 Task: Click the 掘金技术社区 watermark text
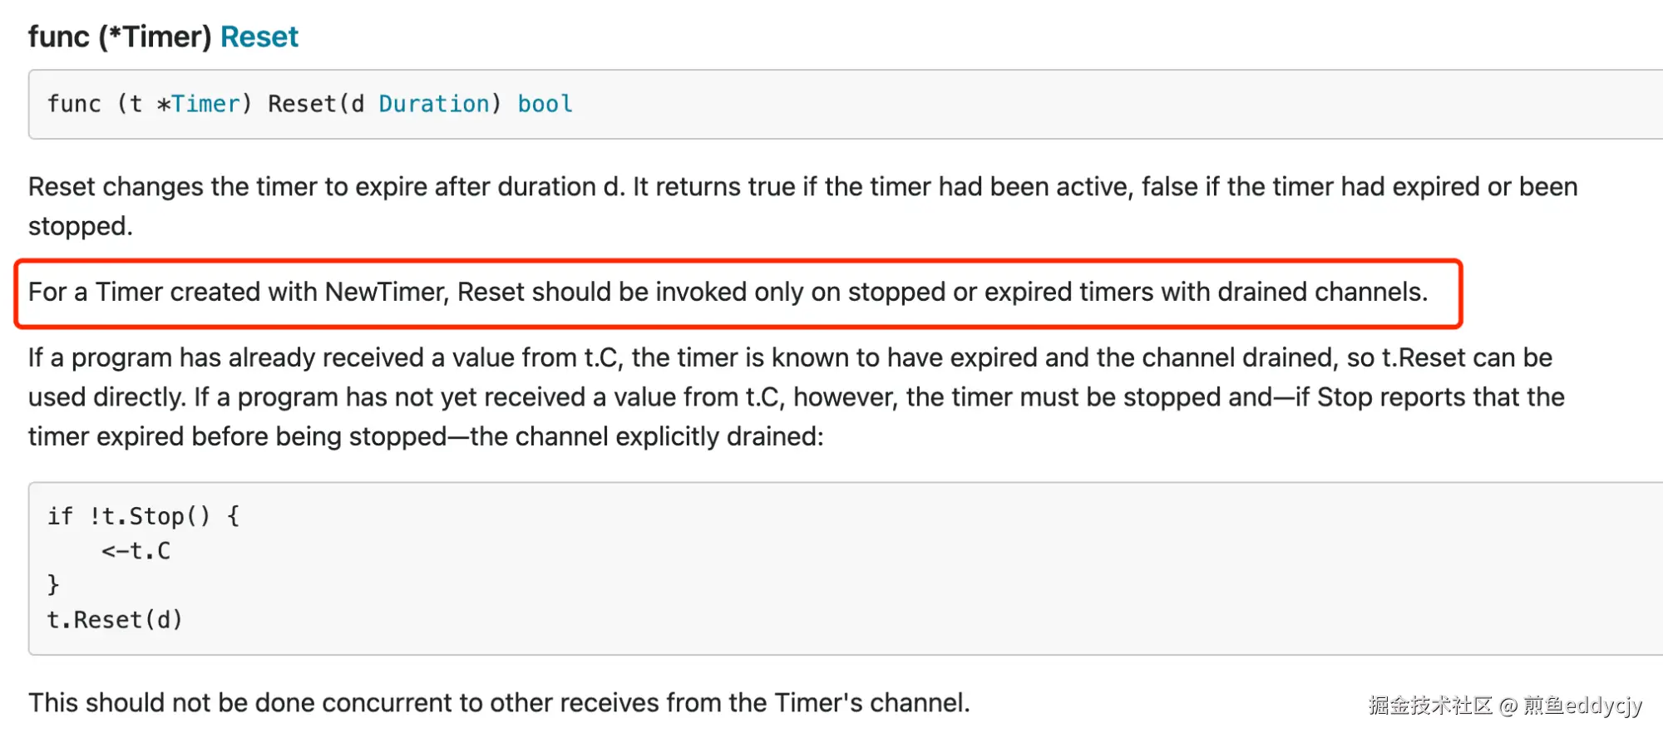pyautogui.click(x=1430, y=706)
